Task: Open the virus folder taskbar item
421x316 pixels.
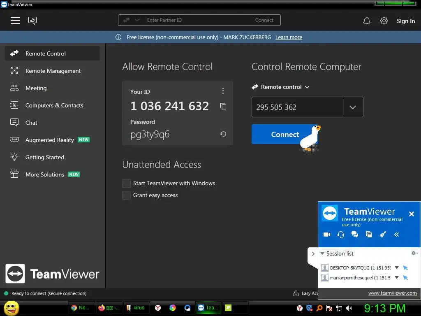Action: click(136, 308)
